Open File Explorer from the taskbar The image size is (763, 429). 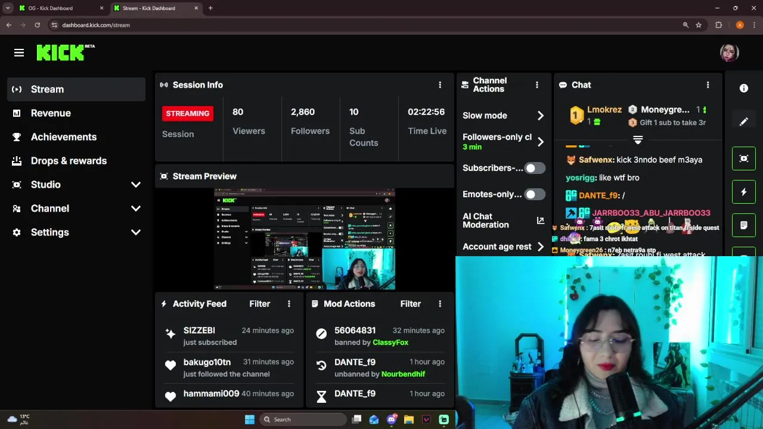coord(409,419)
